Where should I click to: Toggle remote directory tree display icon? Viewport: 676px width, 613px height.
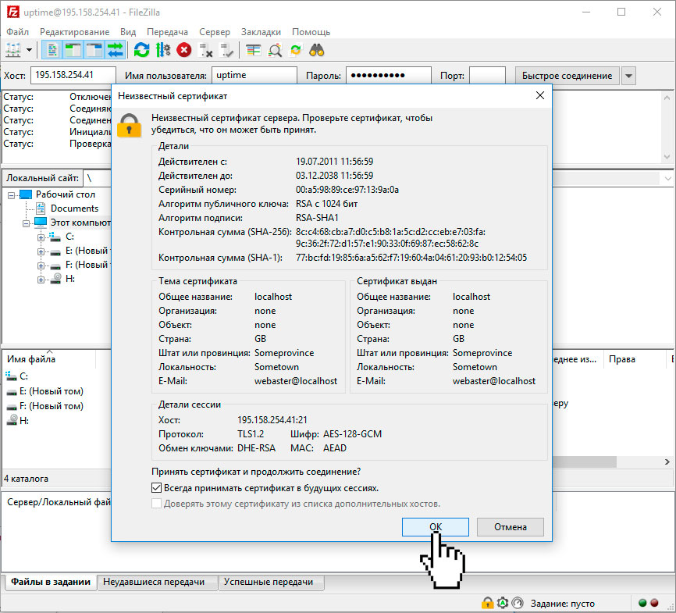pyautogui.click(x=94, y=50)
